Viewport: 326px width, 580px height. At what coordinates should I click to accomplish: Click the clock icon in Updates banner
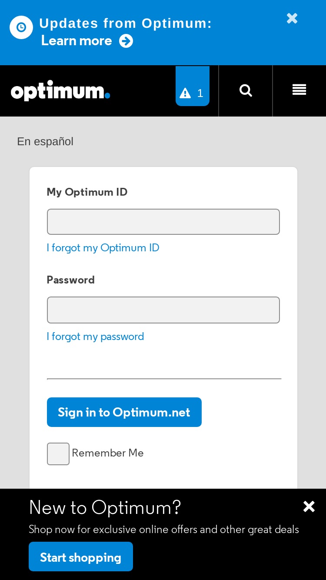[21, 27]
